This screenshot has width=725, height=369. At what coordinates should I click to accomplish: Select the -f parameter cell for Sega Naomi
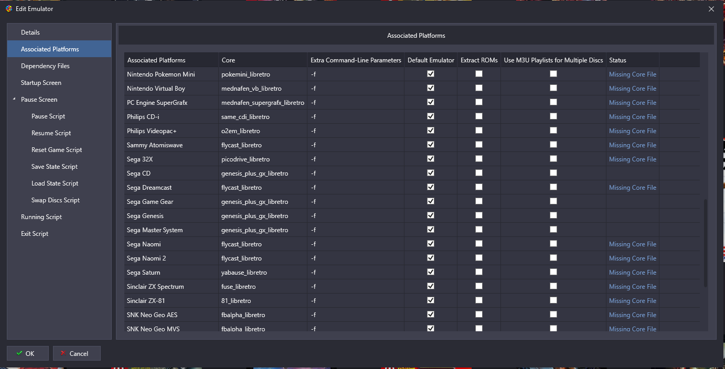[x=356, y=244]
